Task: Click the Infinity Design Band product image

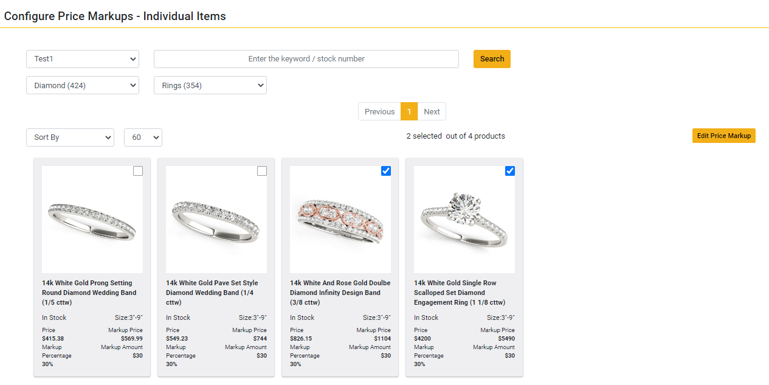Action: click(340, 220)
